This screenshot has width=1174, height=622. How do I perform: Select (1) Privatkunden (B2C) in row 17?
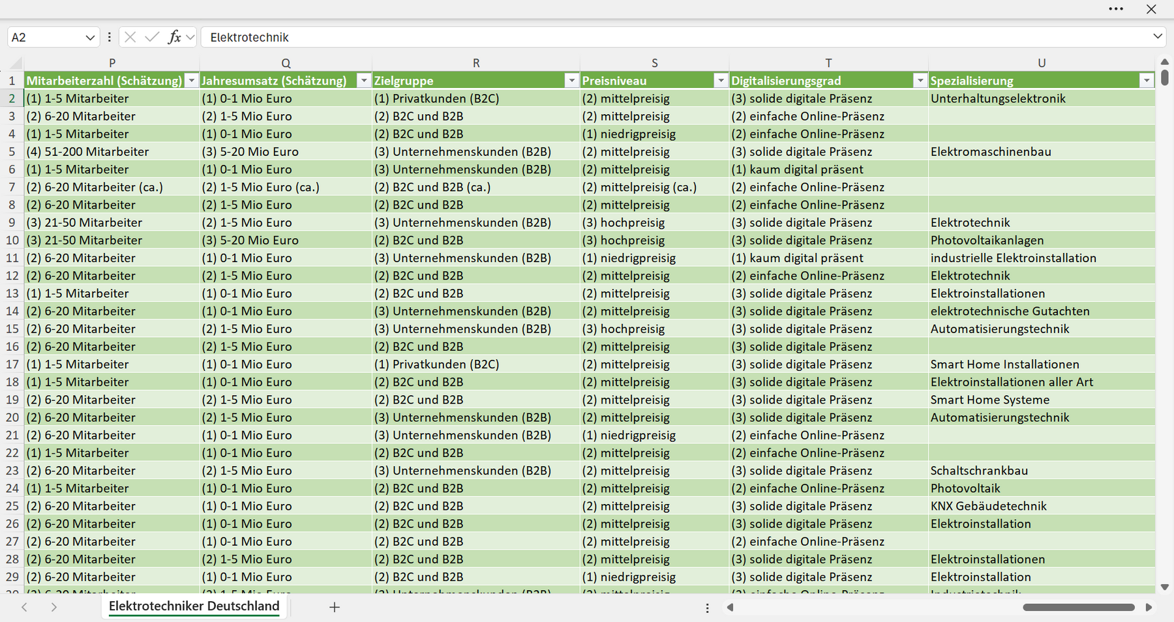(476, 364)
